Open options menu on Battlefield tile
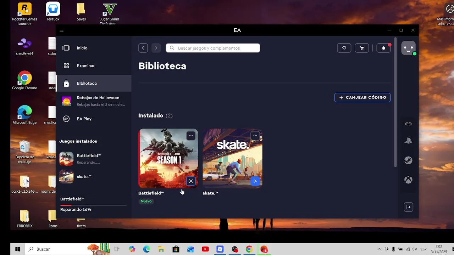Image resolution: width=454 pixels, height=255 pixels. [191, 136]
